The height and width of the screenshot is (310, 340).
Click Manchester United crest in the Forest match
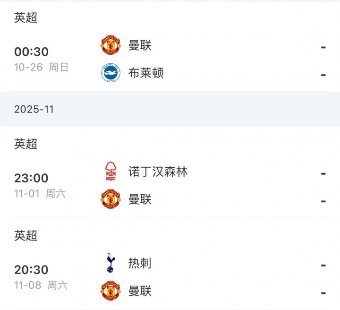[111, 199]
